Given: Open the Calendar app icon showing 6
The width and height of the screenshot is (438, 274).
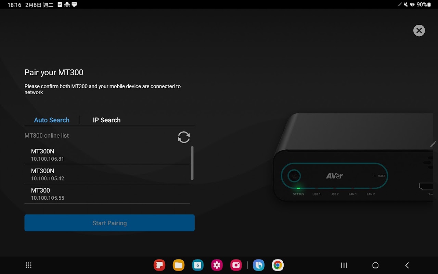Looking at the screenshot, I should coord(198,265).
